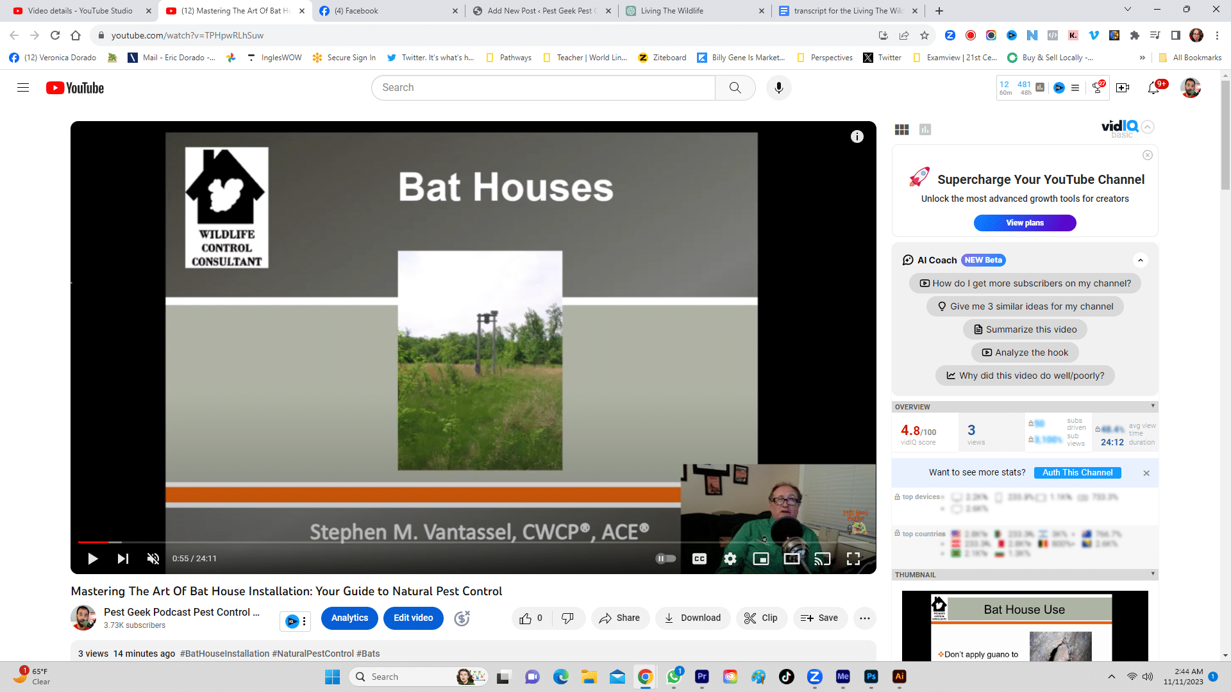Enter fullscreen mode on the player
This screenshot has width=1231, height=692.
(853, 558)
